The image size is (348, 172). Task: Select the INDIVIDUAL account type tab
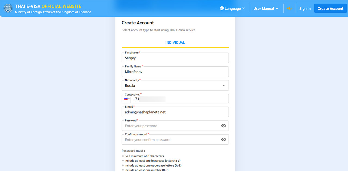coord(175,43)
